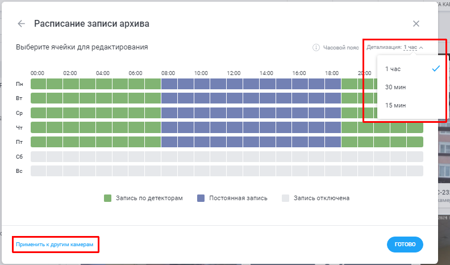
Task: Click the 08:00 column header
Action: pos(168,73)
